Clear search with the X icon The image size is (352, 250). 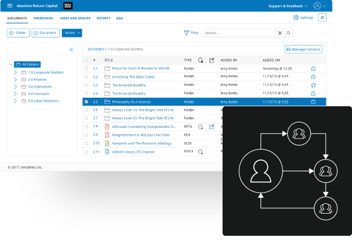coord(280,33)
